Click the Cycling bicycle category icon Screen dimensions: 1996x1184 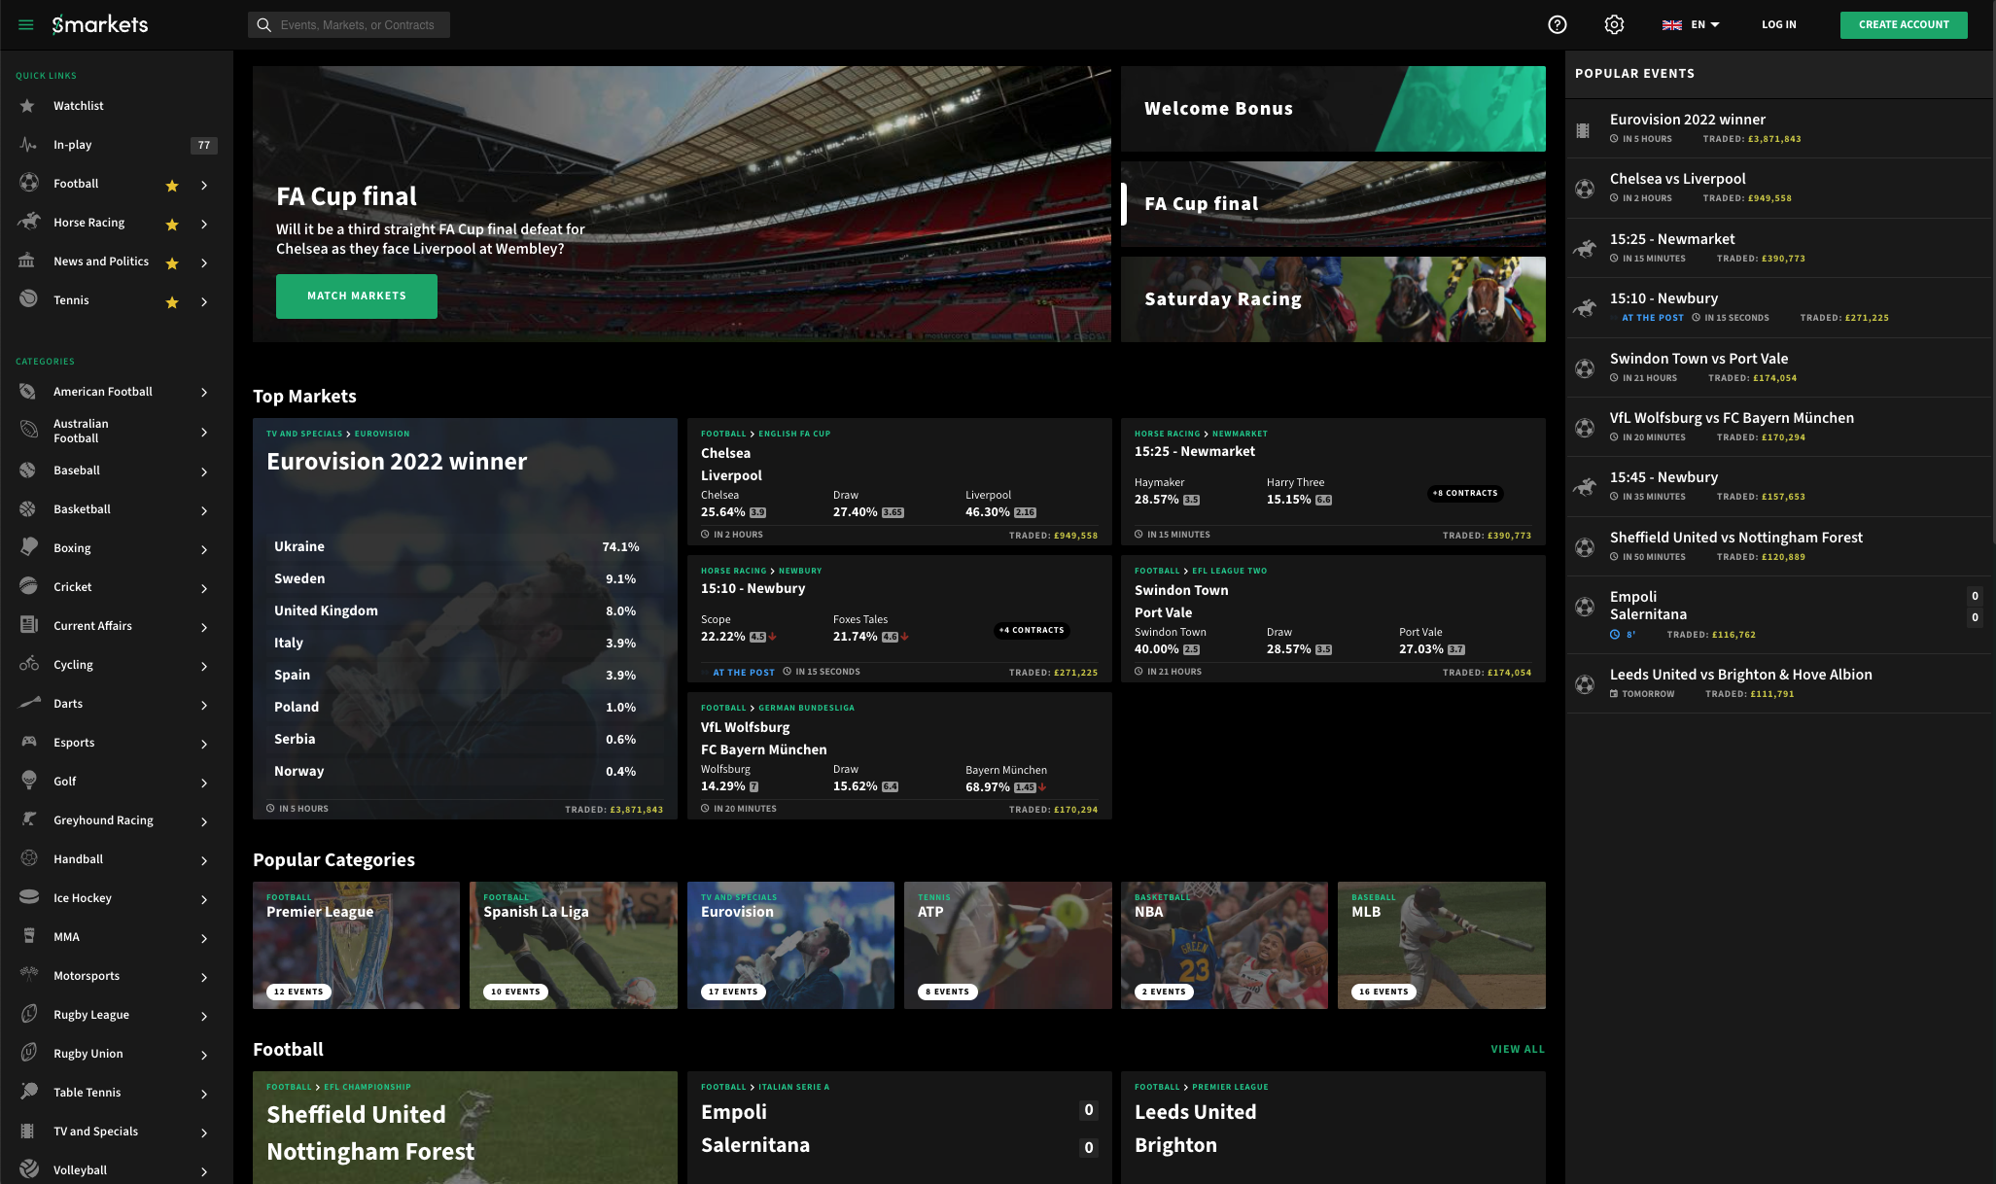coord(29,664)
